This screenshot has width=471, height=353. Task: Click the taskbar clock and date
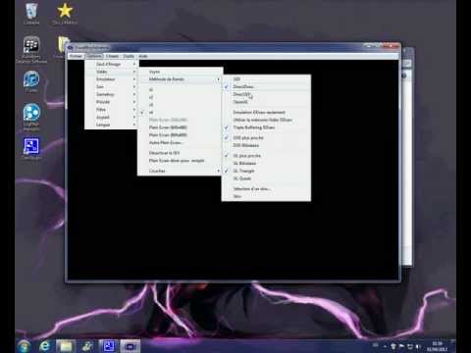pos(438,346)
